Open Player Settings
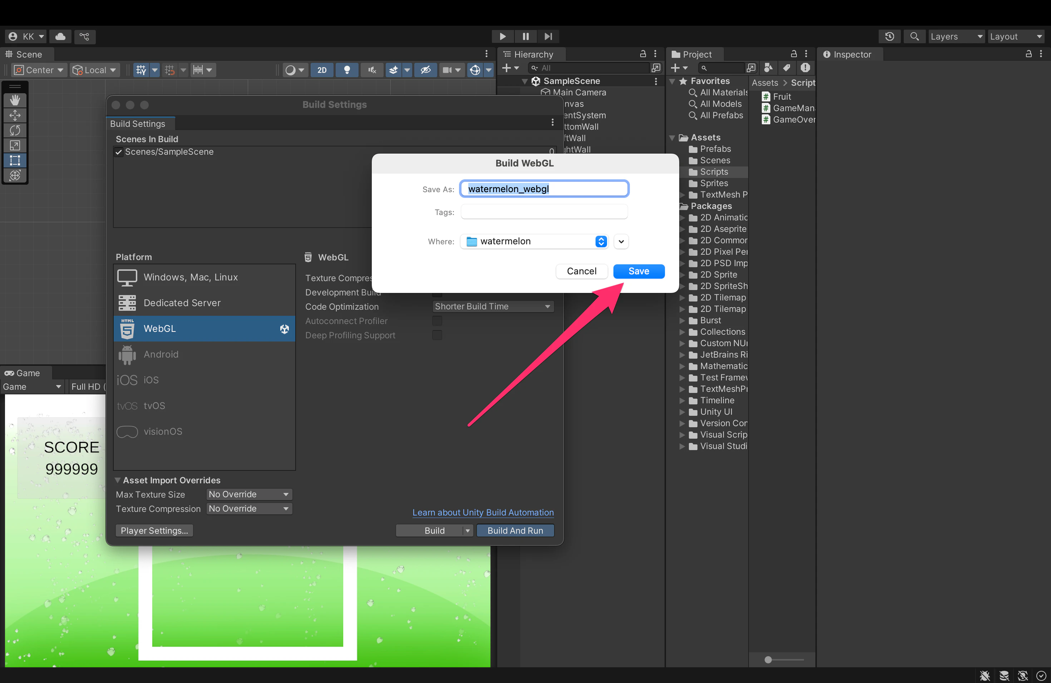 (x=154, y=530)
